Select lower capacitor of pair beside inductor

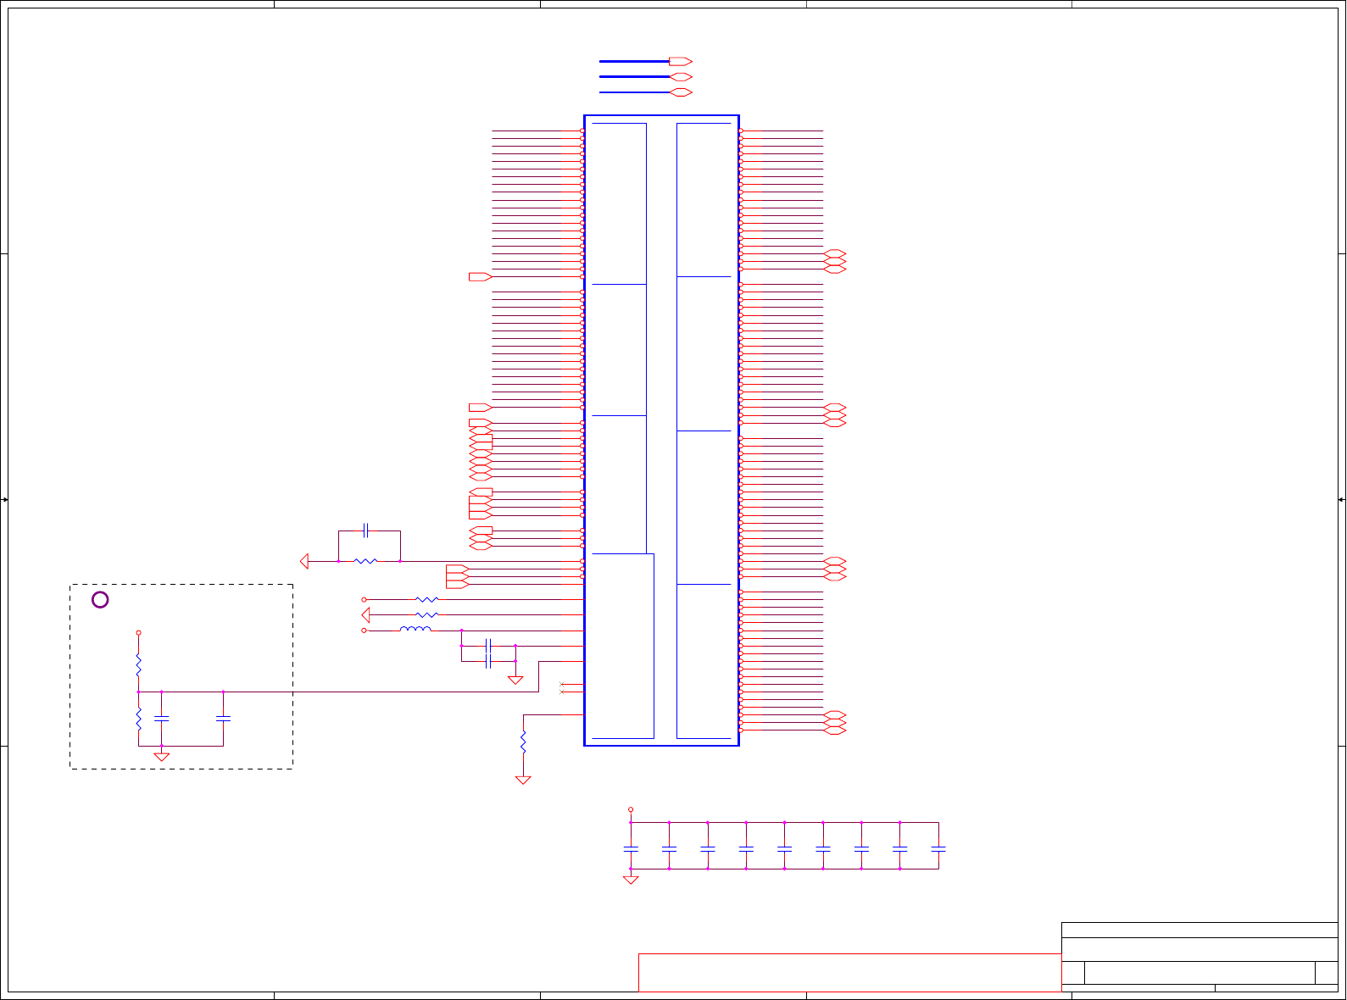pyautogui.click(x=488, y=661)
